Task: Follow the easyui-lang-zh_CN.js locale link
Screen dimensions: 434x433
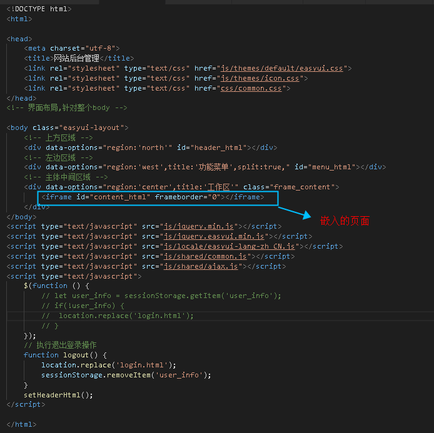Action: coord(229,246)
